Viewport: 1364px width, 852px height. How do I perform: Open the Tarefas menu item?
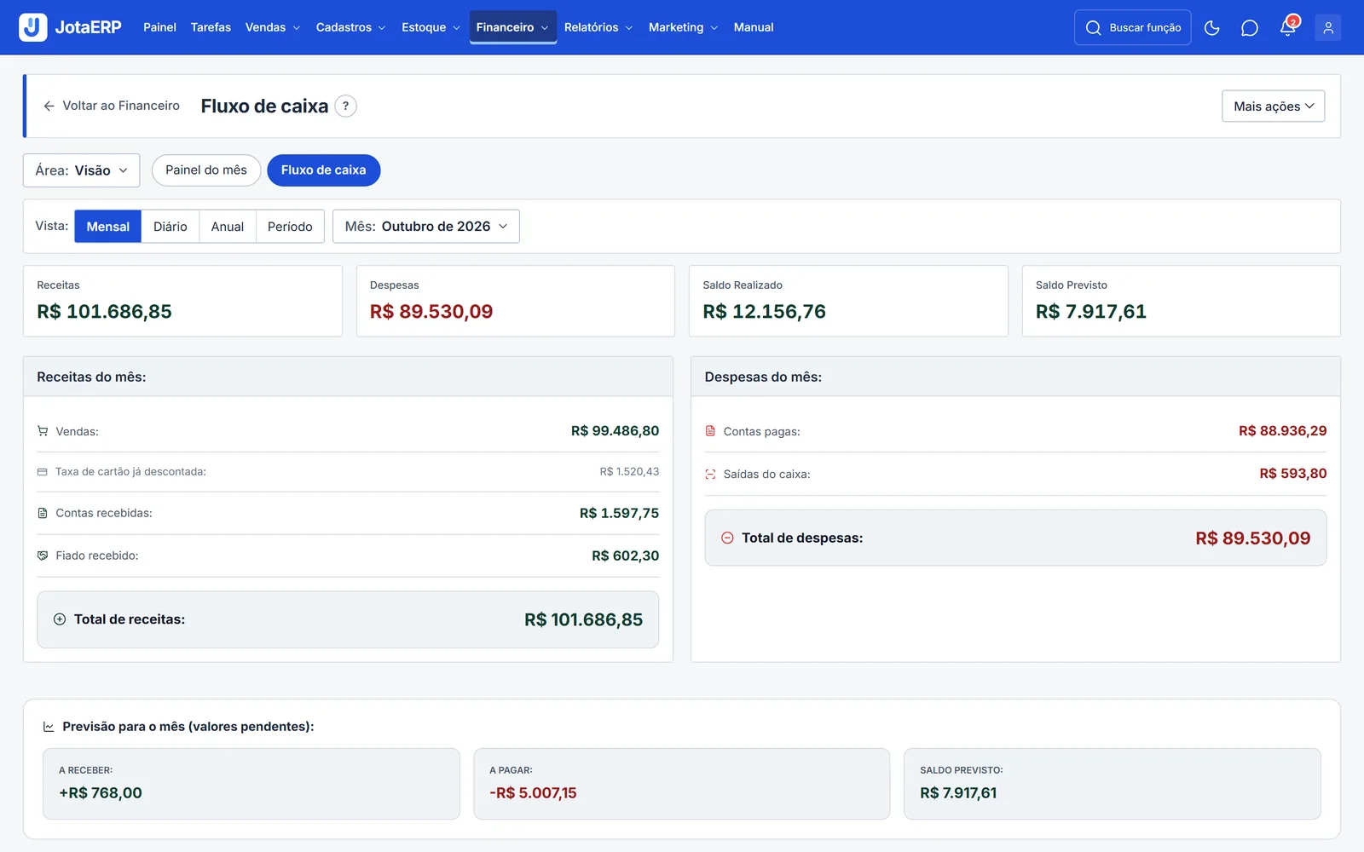click(x=211, y=27)
